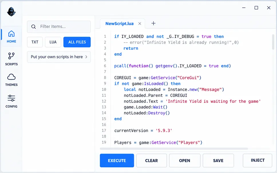Close the NewScript.lua tab
This screenshot has height=173, width=277.
pos(140,24)
